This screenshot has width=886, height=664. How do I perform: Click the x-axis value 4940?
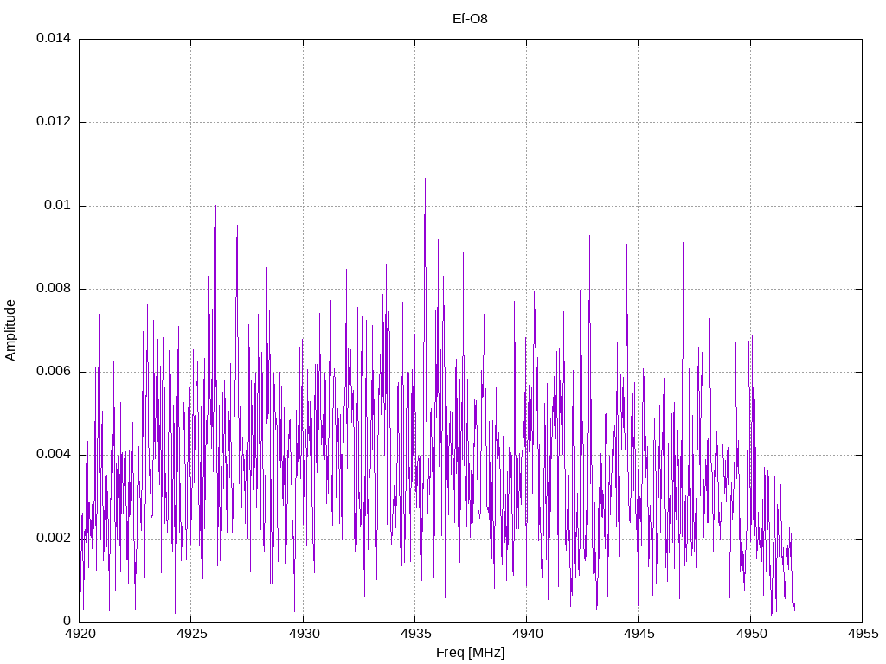[x=527, y=634]
